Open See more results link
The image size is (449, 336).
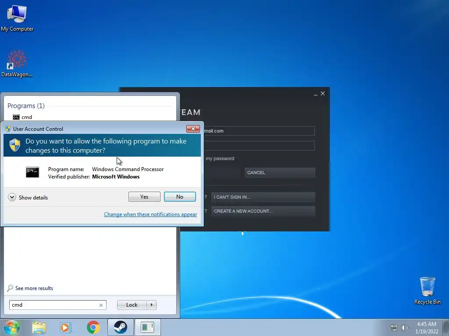coord(30,288)
